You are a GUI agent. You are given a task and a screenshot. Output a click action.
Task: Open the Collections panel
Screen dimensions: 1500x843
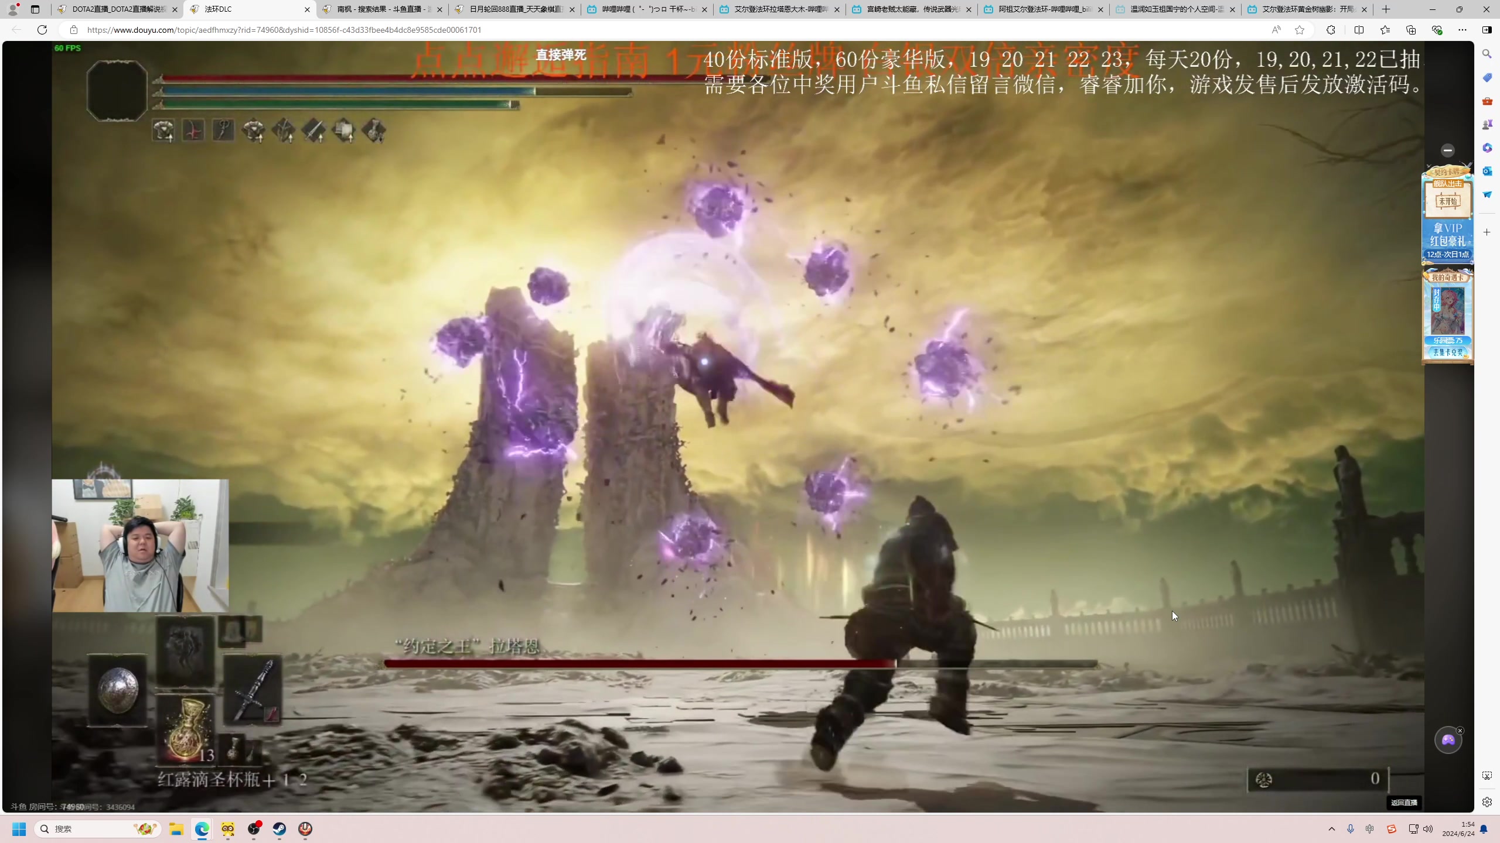[x=1411, y=30]
